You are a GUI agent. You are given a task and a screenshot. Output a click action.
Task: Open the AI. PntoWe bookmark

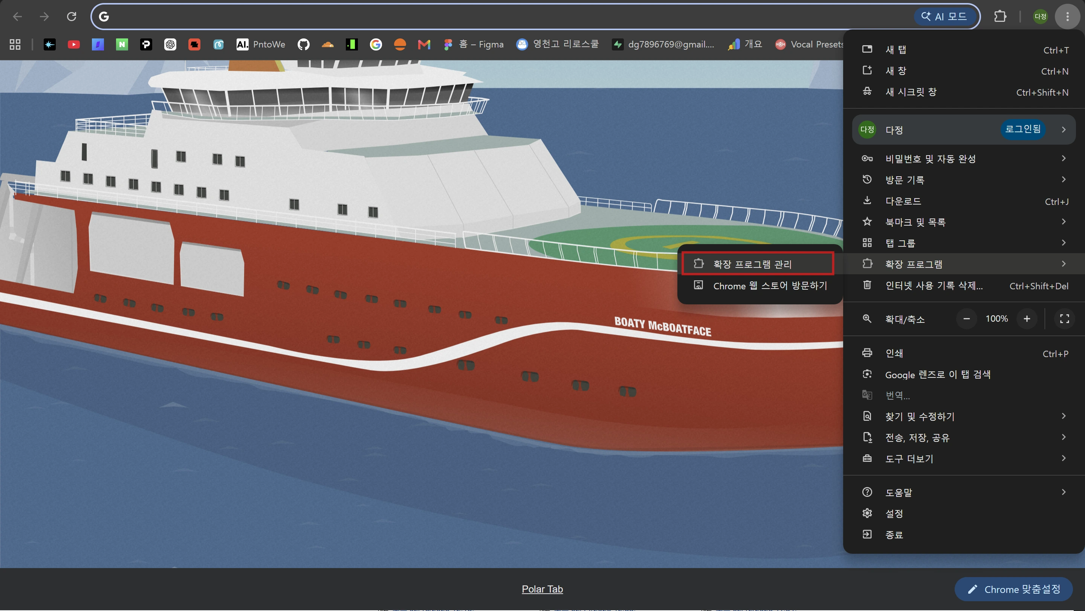[261, 44]
